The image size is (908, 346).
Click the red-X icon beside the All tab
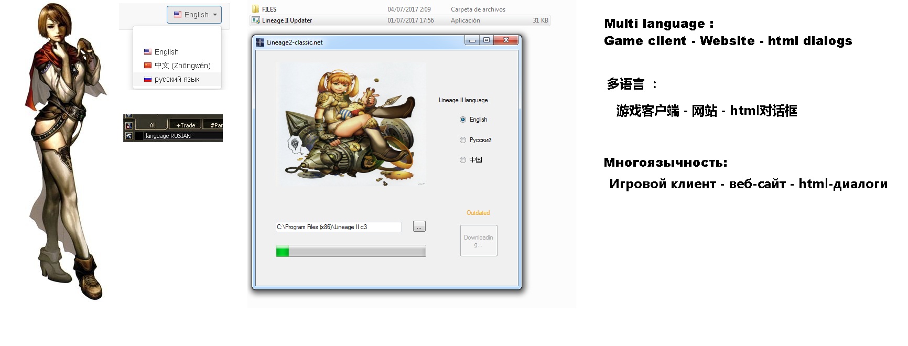coord(129,126)
